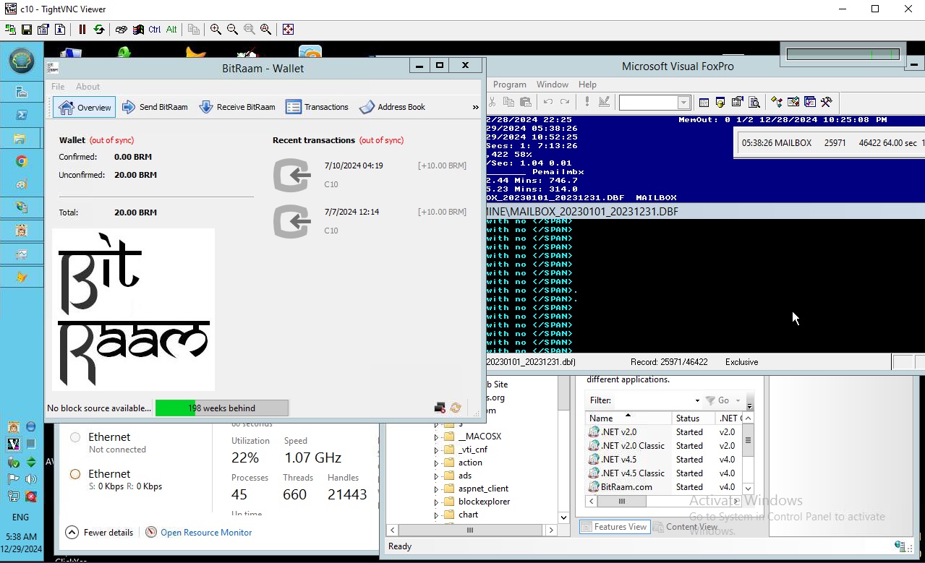Open the Window menu in Visual FoxPro
This screenshot has width=925, height=563.
[x=553, y=85]
